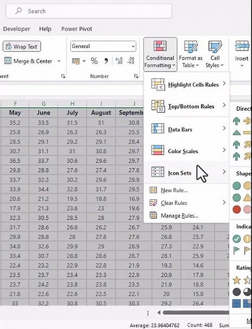Click cell with value 18.8 under August
This screenshot has width=252, height=329.
tap(101, 199)
